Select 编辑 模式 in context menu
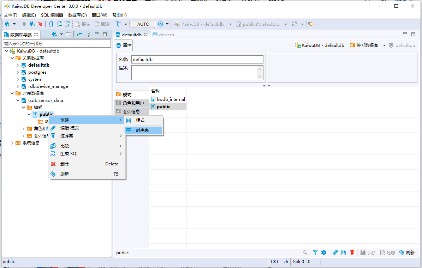This screenshot has width=422, height=268. tap(87, 128)
